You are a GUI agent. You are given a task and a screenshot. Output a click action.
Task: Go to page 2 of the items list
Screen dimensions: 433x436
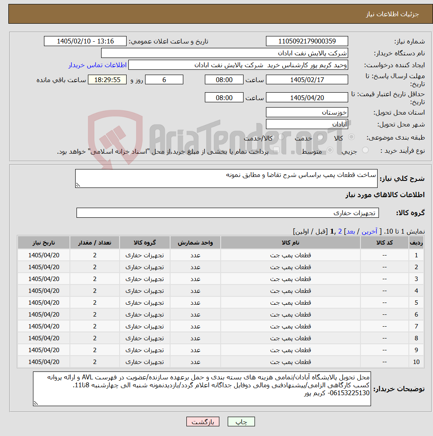340,231
